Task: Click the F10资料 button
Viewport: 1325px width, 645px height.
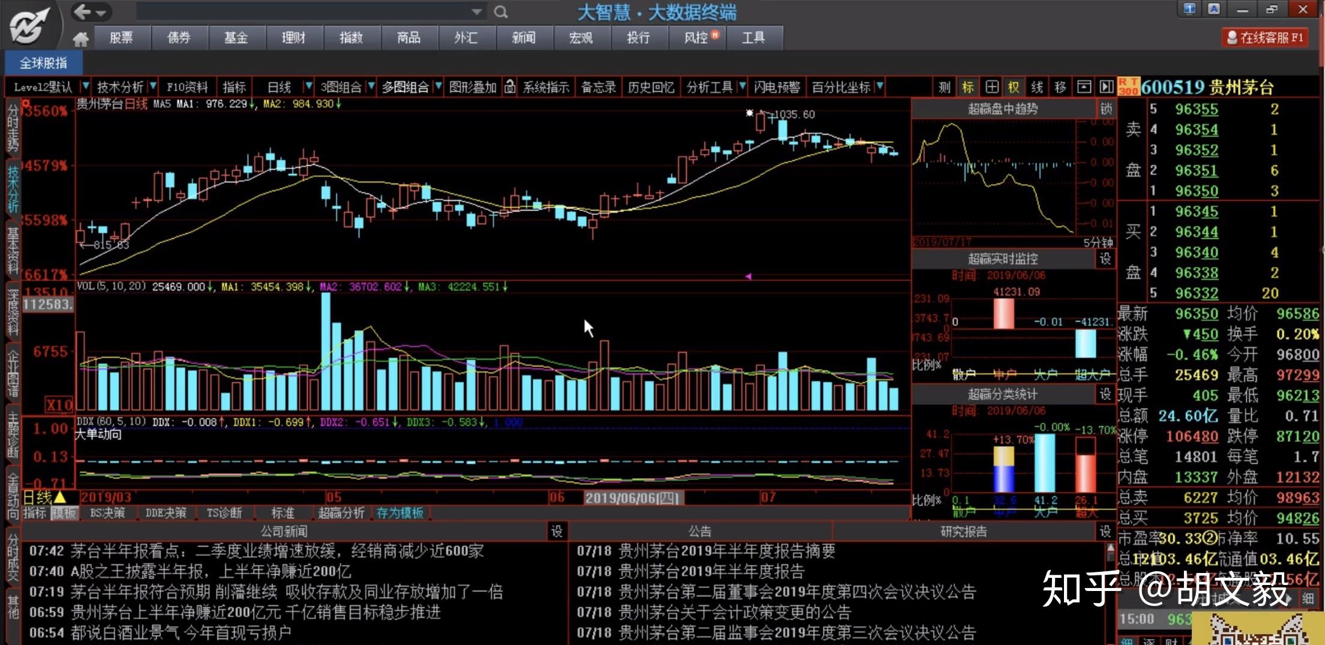Action: (x=187, y=87)
